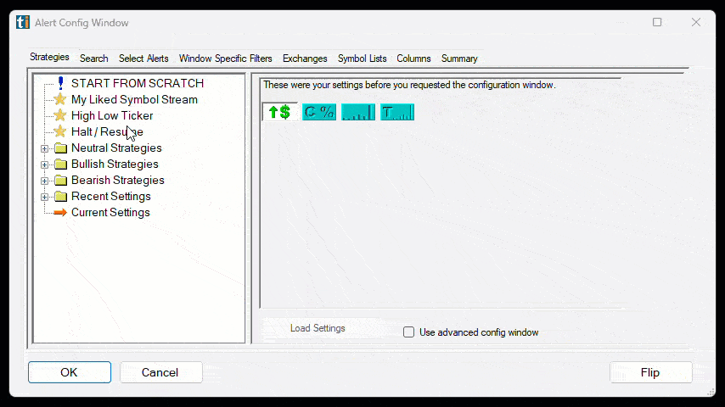Enable Use advanced config window checkbox

click(408, 332)
